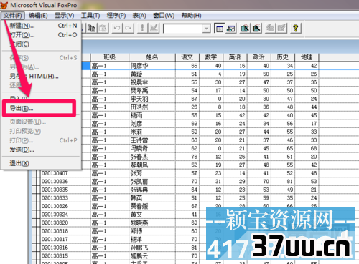Toggle delete mark for record 020130333
Image resolution: width=359 pixels, height=264 pixels.
(38, 198)
